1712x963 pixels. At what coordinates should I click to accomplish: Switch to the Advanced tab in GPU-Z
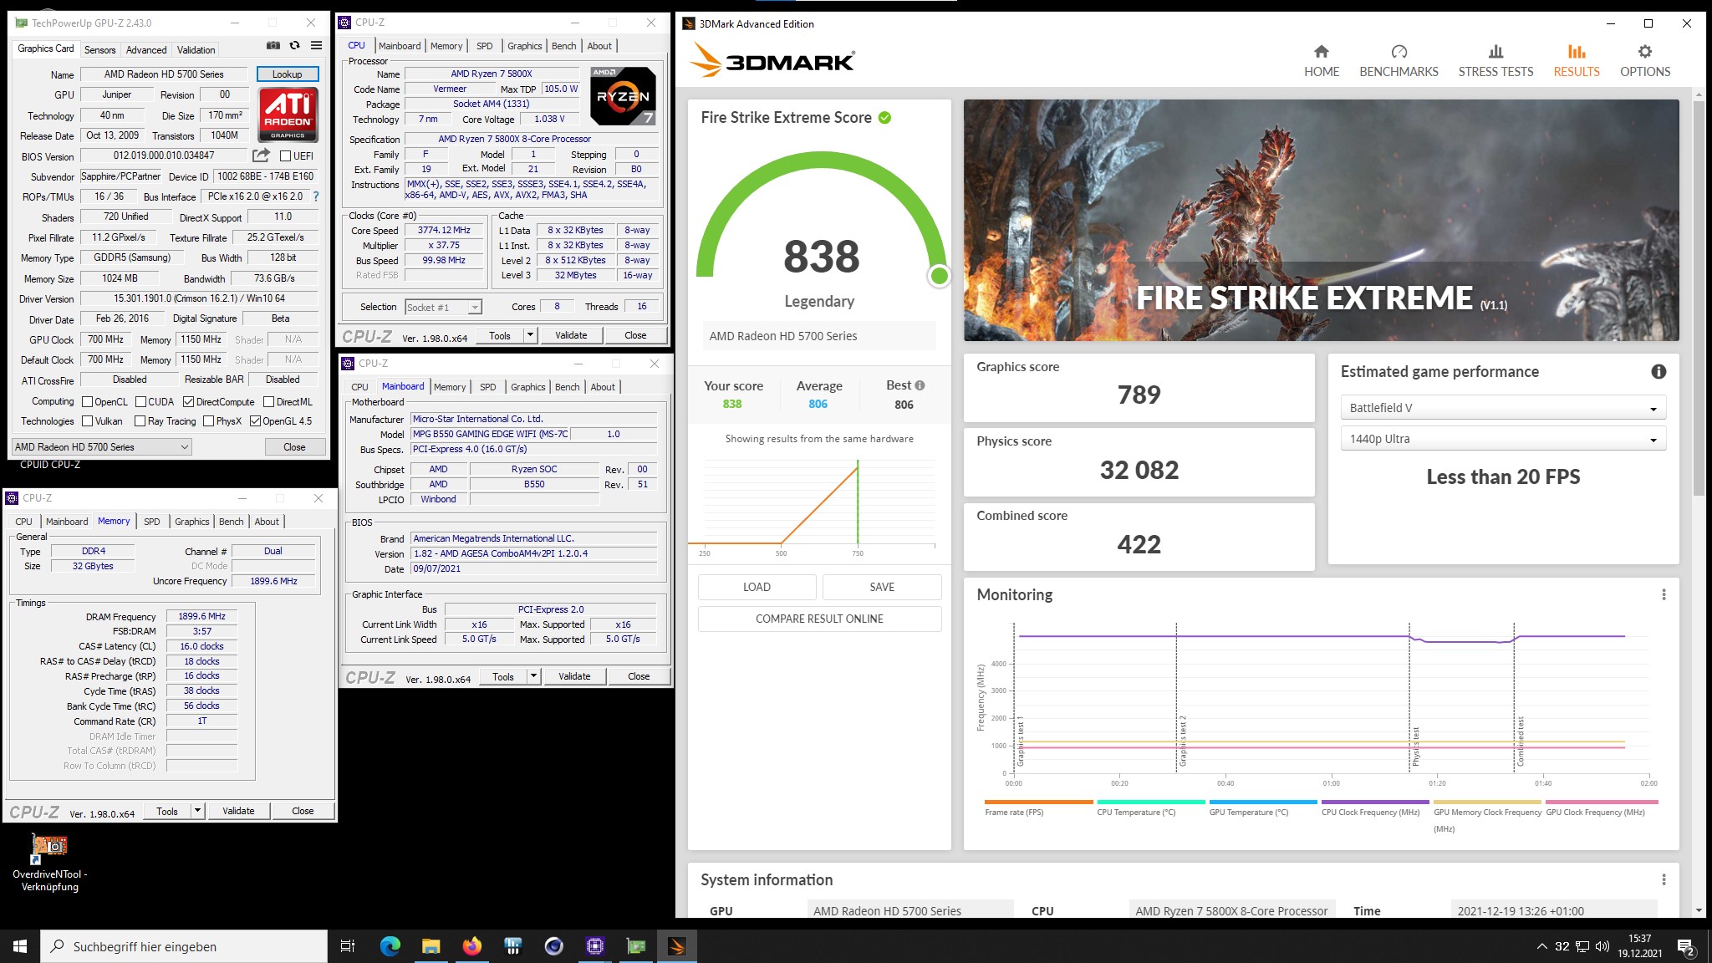pos(146,50)
